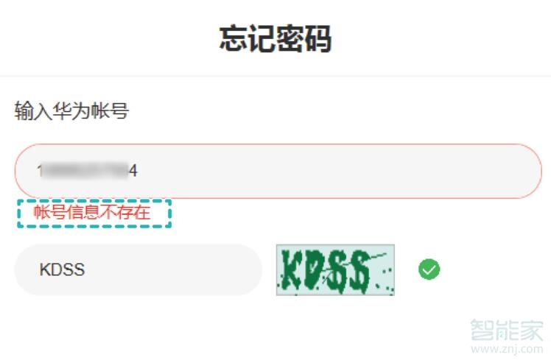Select the captcha code input field
This screenshot has height=363, width=551.
138,270
